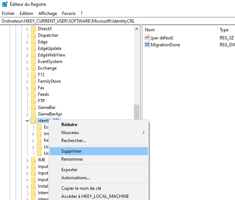The height and width of the screenshot is (200, 235).
Task: Expand the FamilyStore key
Action: point(27,82)
